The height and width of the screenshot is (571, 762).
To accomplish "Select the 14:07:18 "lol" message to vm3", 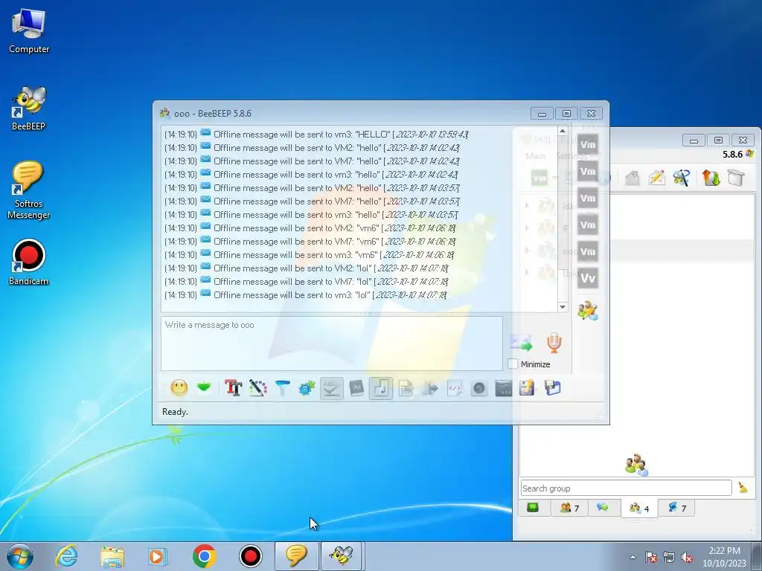I will click(x=306, y=294).
